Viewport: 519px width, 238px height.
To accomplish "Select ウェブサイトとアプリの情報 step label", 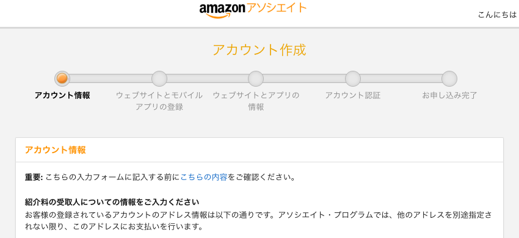I will 256,101.
